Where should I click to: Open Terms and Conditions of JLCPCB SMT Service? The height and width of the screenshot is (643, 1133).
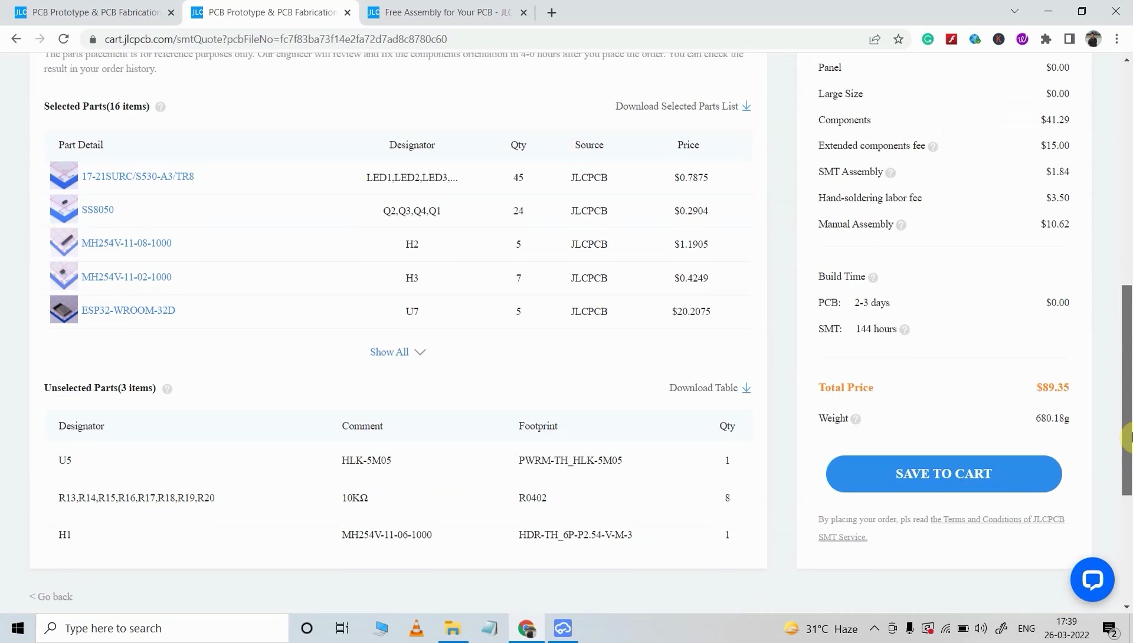point(998,519)
